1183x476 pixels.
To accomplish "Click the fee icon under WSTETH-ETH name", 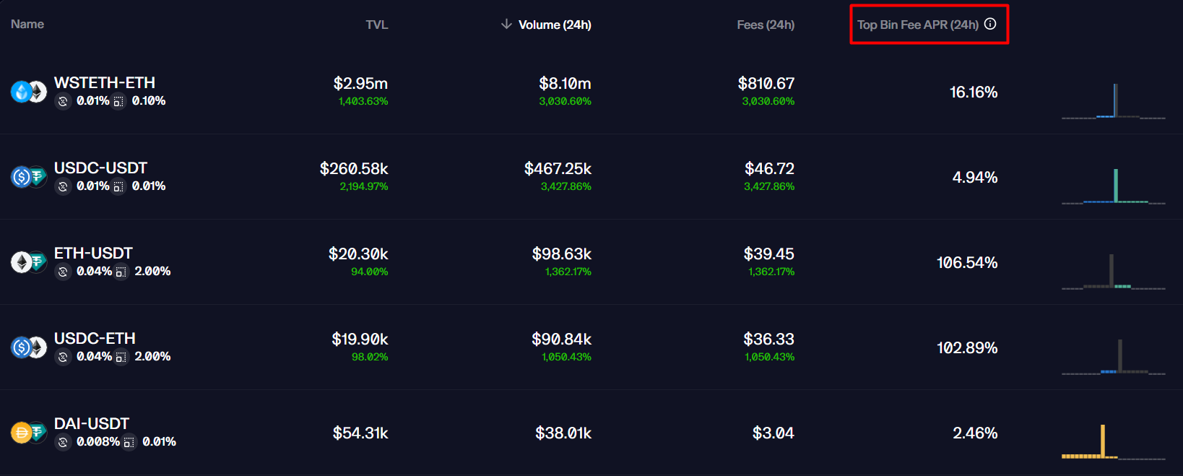I will pos(63,101).
